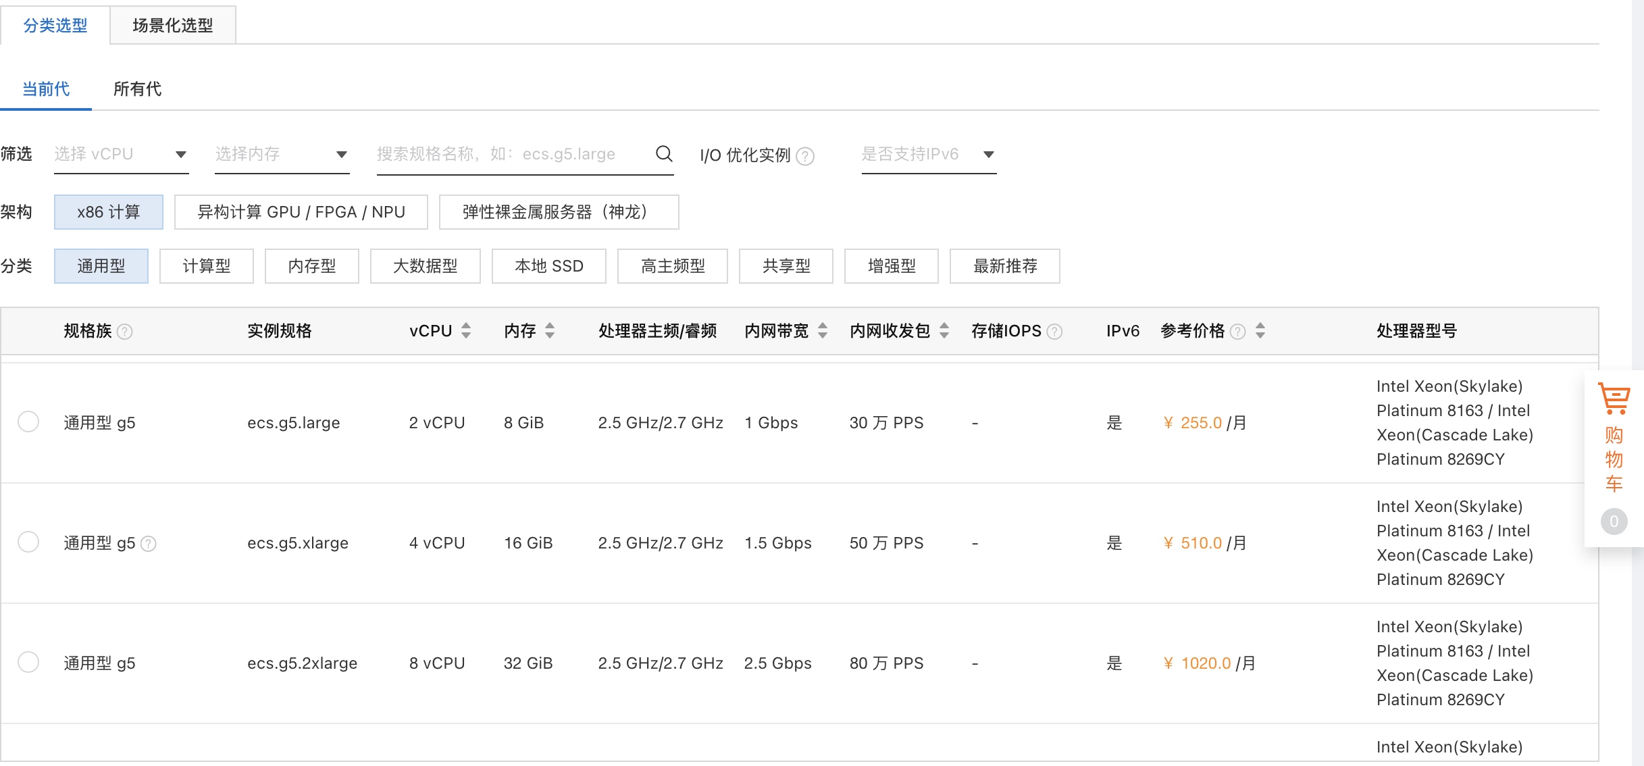Click the search magnifier icon
Viewport: 1644px width, 766px height.
coord(664,154)
